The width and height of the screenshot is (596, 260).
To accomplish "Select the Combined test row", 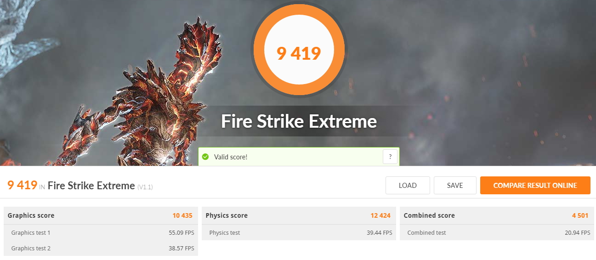I will (x=497, y=232).
